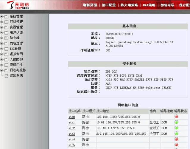
Task: Expand the 系统管理 tree node
Action: tap(1, 16)
